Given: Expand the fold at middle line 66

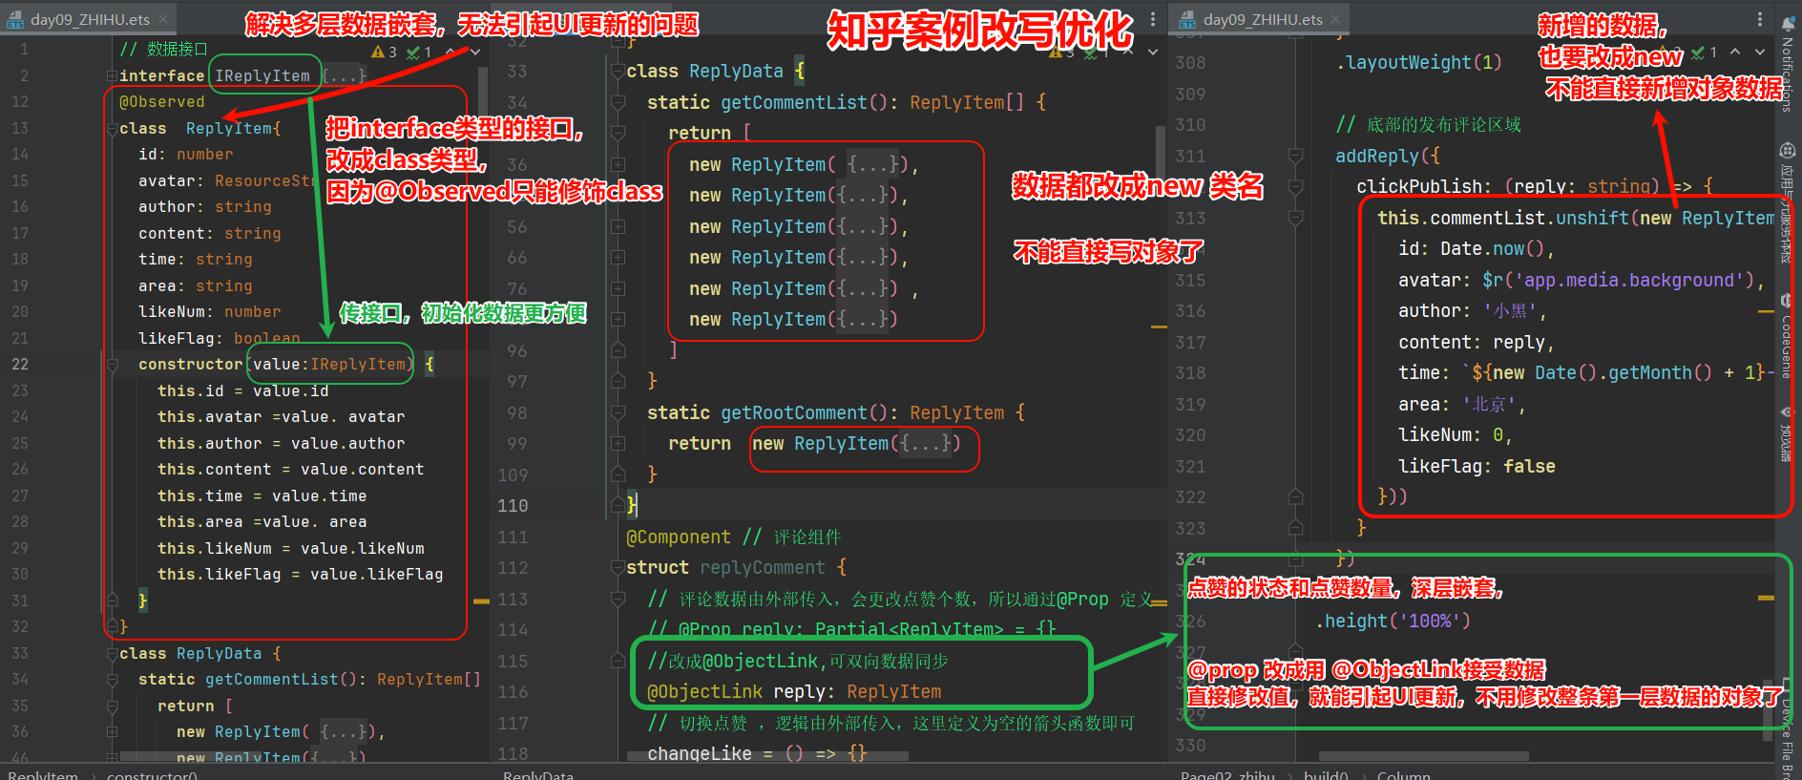Looking at the screenshot, I should 618,258.
